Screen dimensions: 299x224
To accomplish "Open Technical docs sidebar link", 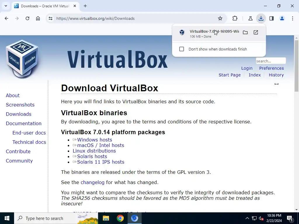I will 29,142.
